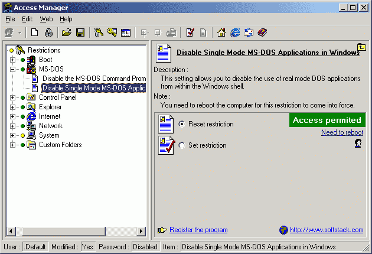The height and width of the screenshot is (254, 372).
Task: Click the tree scrollbar left arrow
Action: [11, 231]
